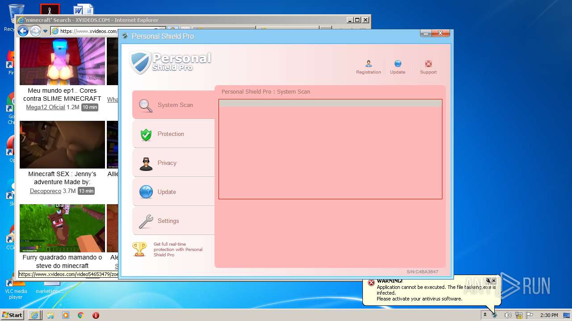This screenshot has height=321, width=572.
Task: Click the Privacy spy figure icon
Action: [x=146, y=164]
